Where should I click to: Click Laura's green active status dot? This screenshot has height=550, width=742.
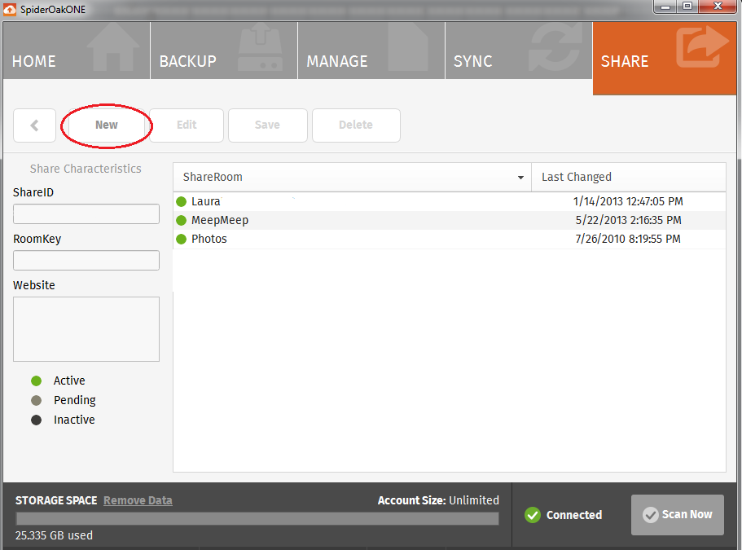(x=182, y=201)
